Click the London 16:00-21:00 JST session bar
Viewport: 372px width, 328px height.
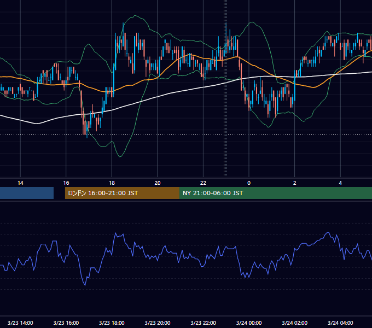122,193
